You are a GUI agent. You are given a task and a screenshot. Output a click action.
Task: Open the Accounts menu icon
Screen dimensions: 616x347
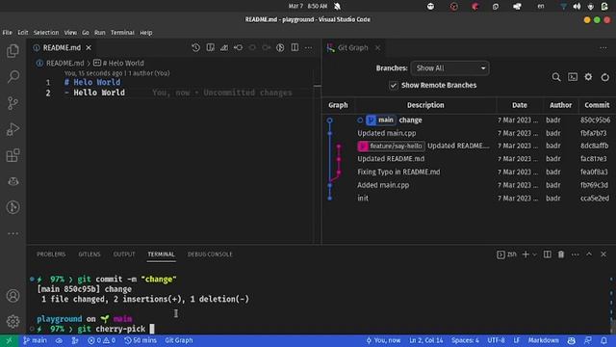(x=13, y=296)
